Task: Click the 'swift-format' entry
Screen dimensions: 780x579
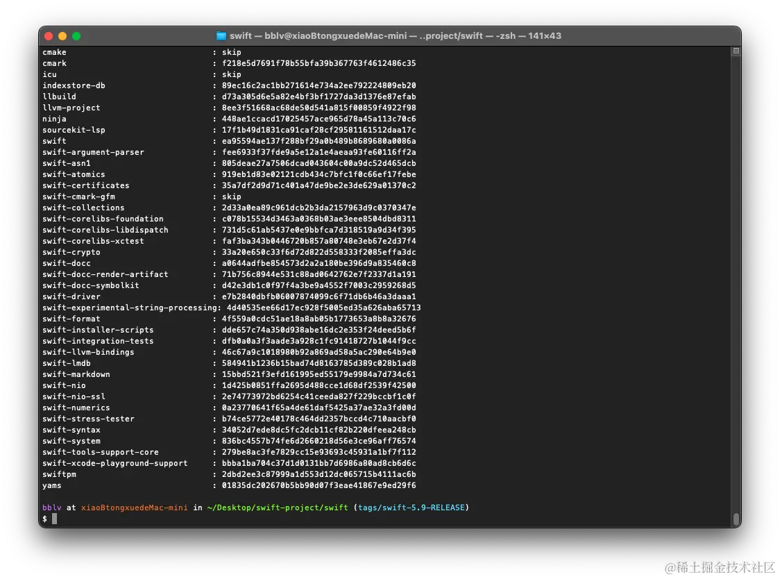Action: (71, 319)
